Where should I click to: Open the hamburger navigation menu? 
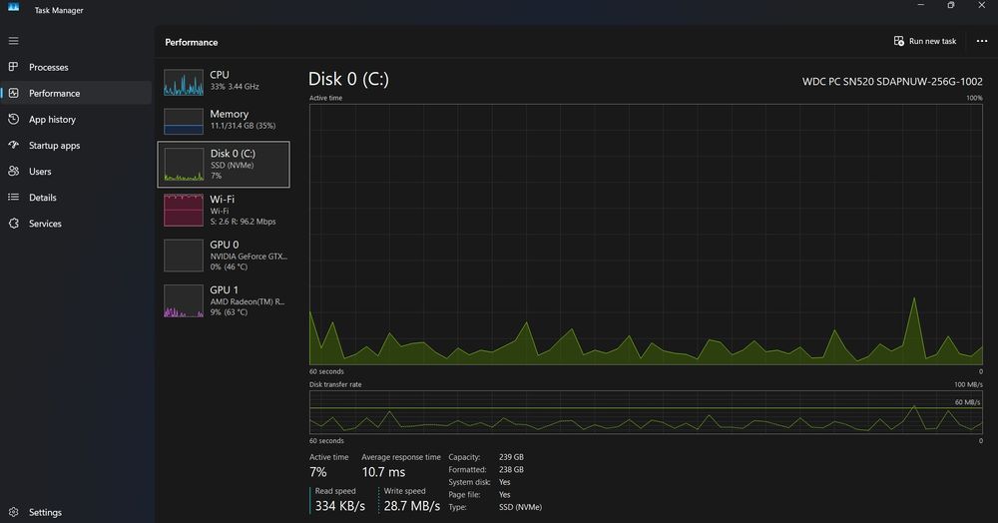[x=13, y=41]
